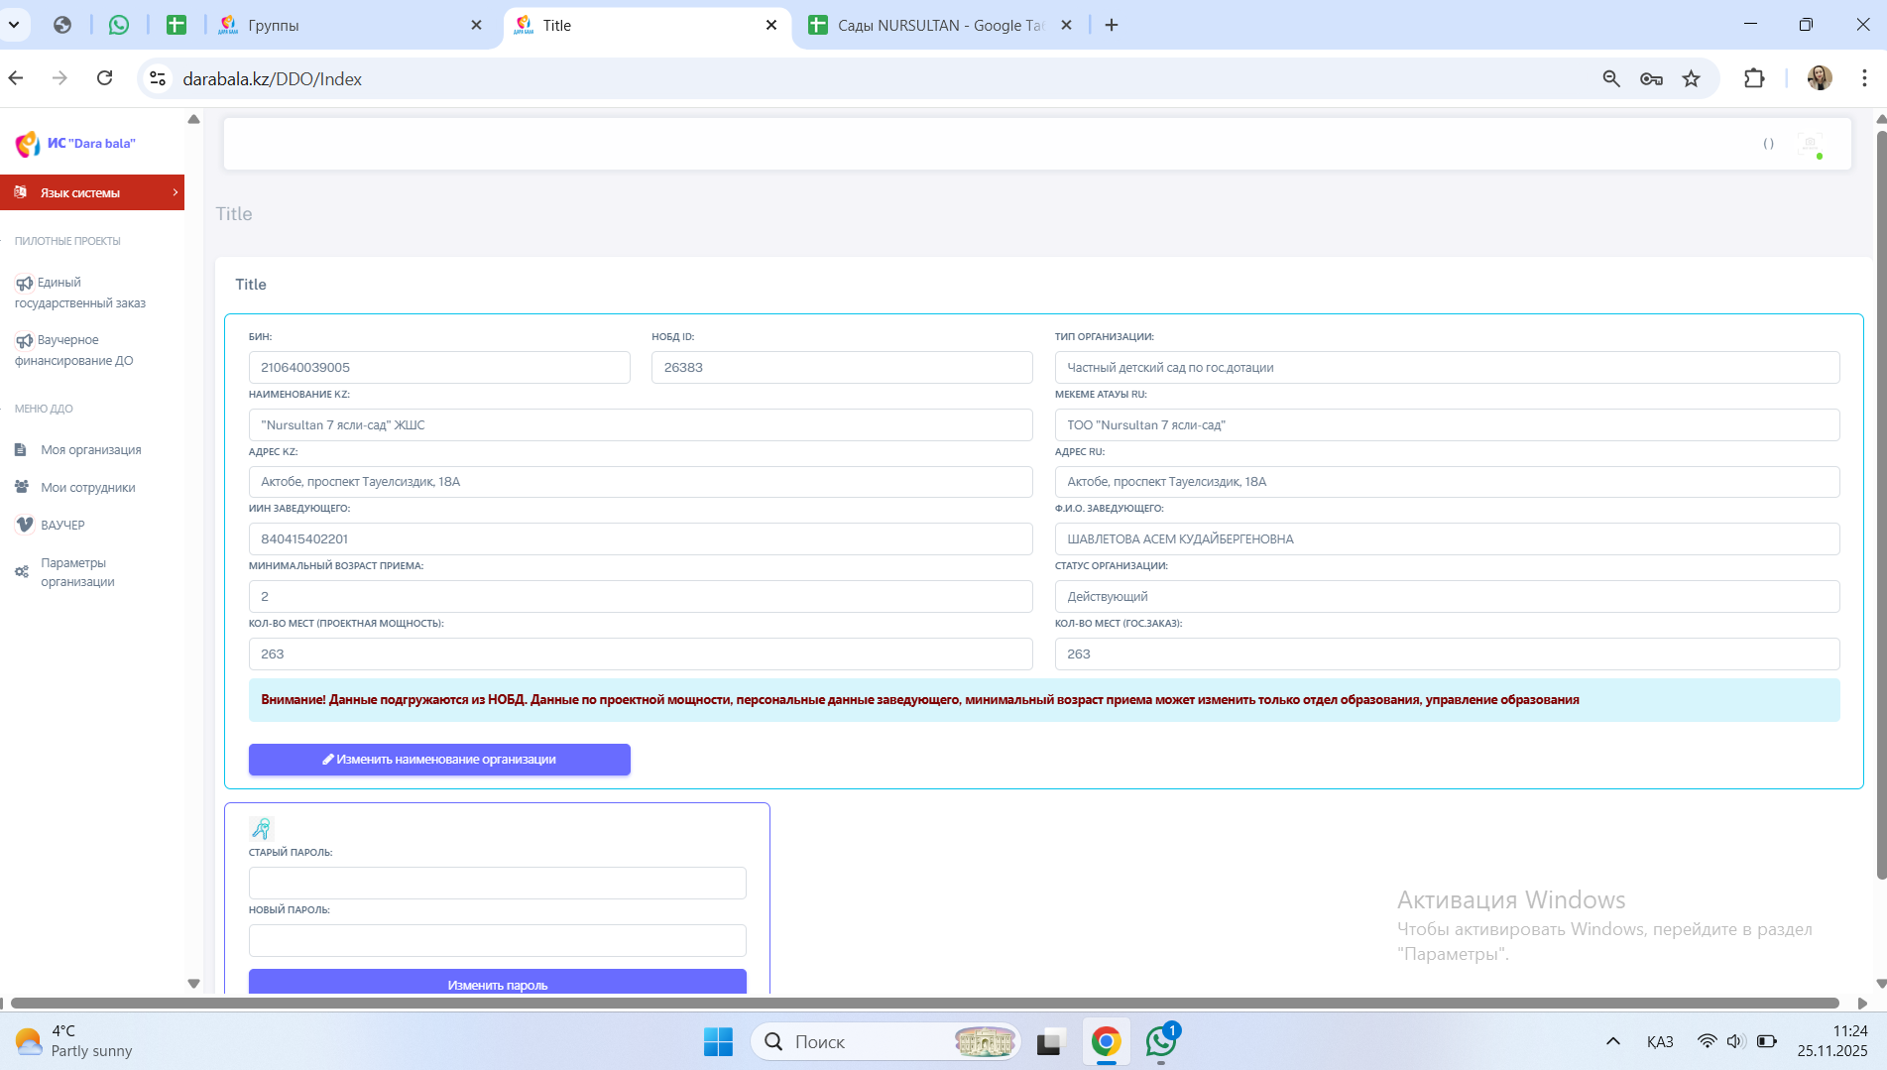
Task: Switch to the pinned green sheets tab
Action: click(177, 25)
